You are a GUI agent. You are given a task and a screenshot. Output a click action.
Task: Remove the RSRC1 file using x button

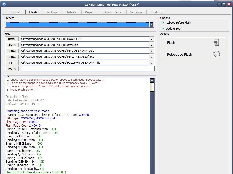(151, 51)
